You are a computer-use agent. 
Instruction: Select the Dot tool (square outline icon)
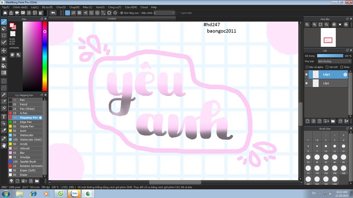(x=4, y=35)
